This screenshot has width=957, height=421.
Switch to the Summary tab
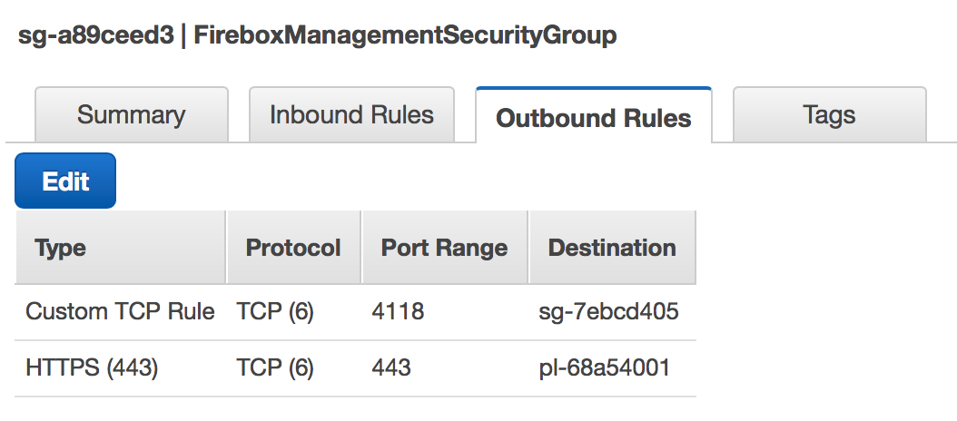click(131, 115)
